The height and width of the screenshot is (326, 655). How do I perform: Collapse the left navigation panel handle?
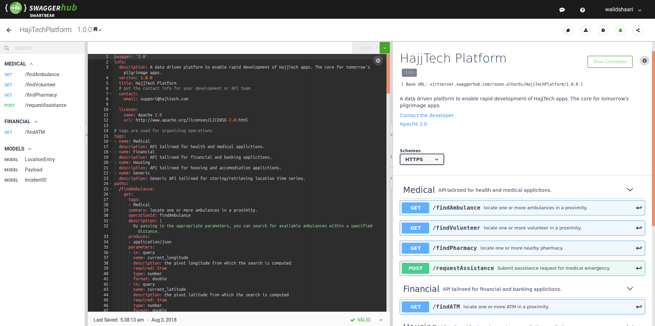tap(86, 135)
